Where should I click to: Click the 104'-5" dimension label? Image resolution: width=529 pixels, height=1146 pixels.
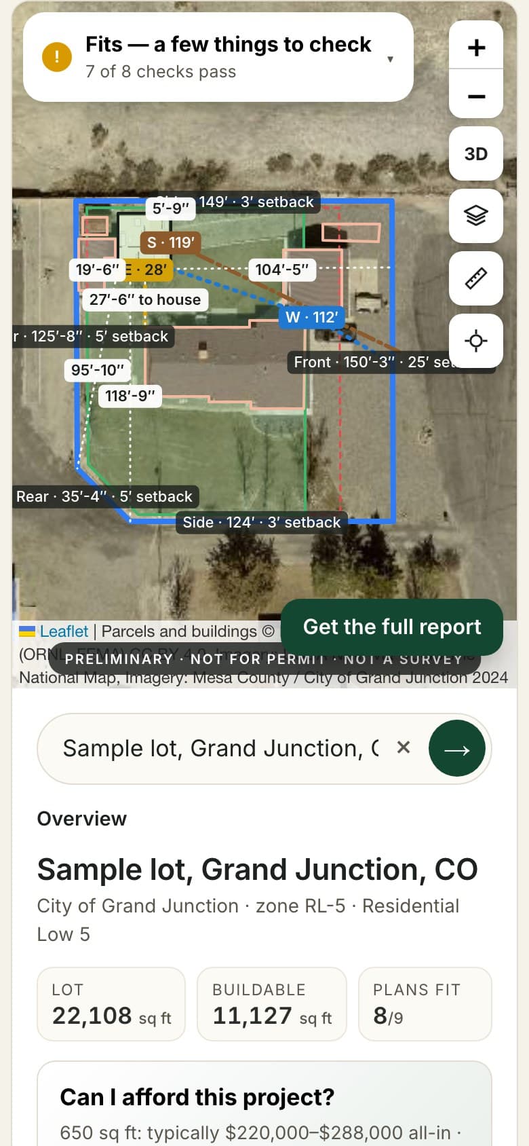tap(282, 270)
